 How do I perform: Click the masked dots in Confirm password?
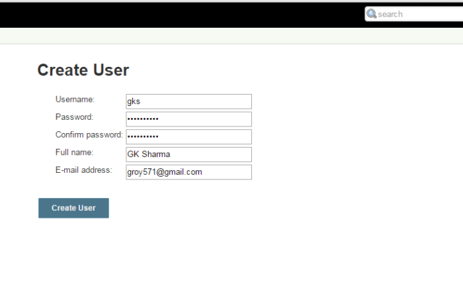[143, 136]
